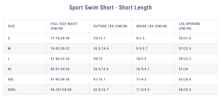Image resolution: width=222 pixels, height=100 pixels.
Task: Select the size S row label
Action: pos(9,38)
